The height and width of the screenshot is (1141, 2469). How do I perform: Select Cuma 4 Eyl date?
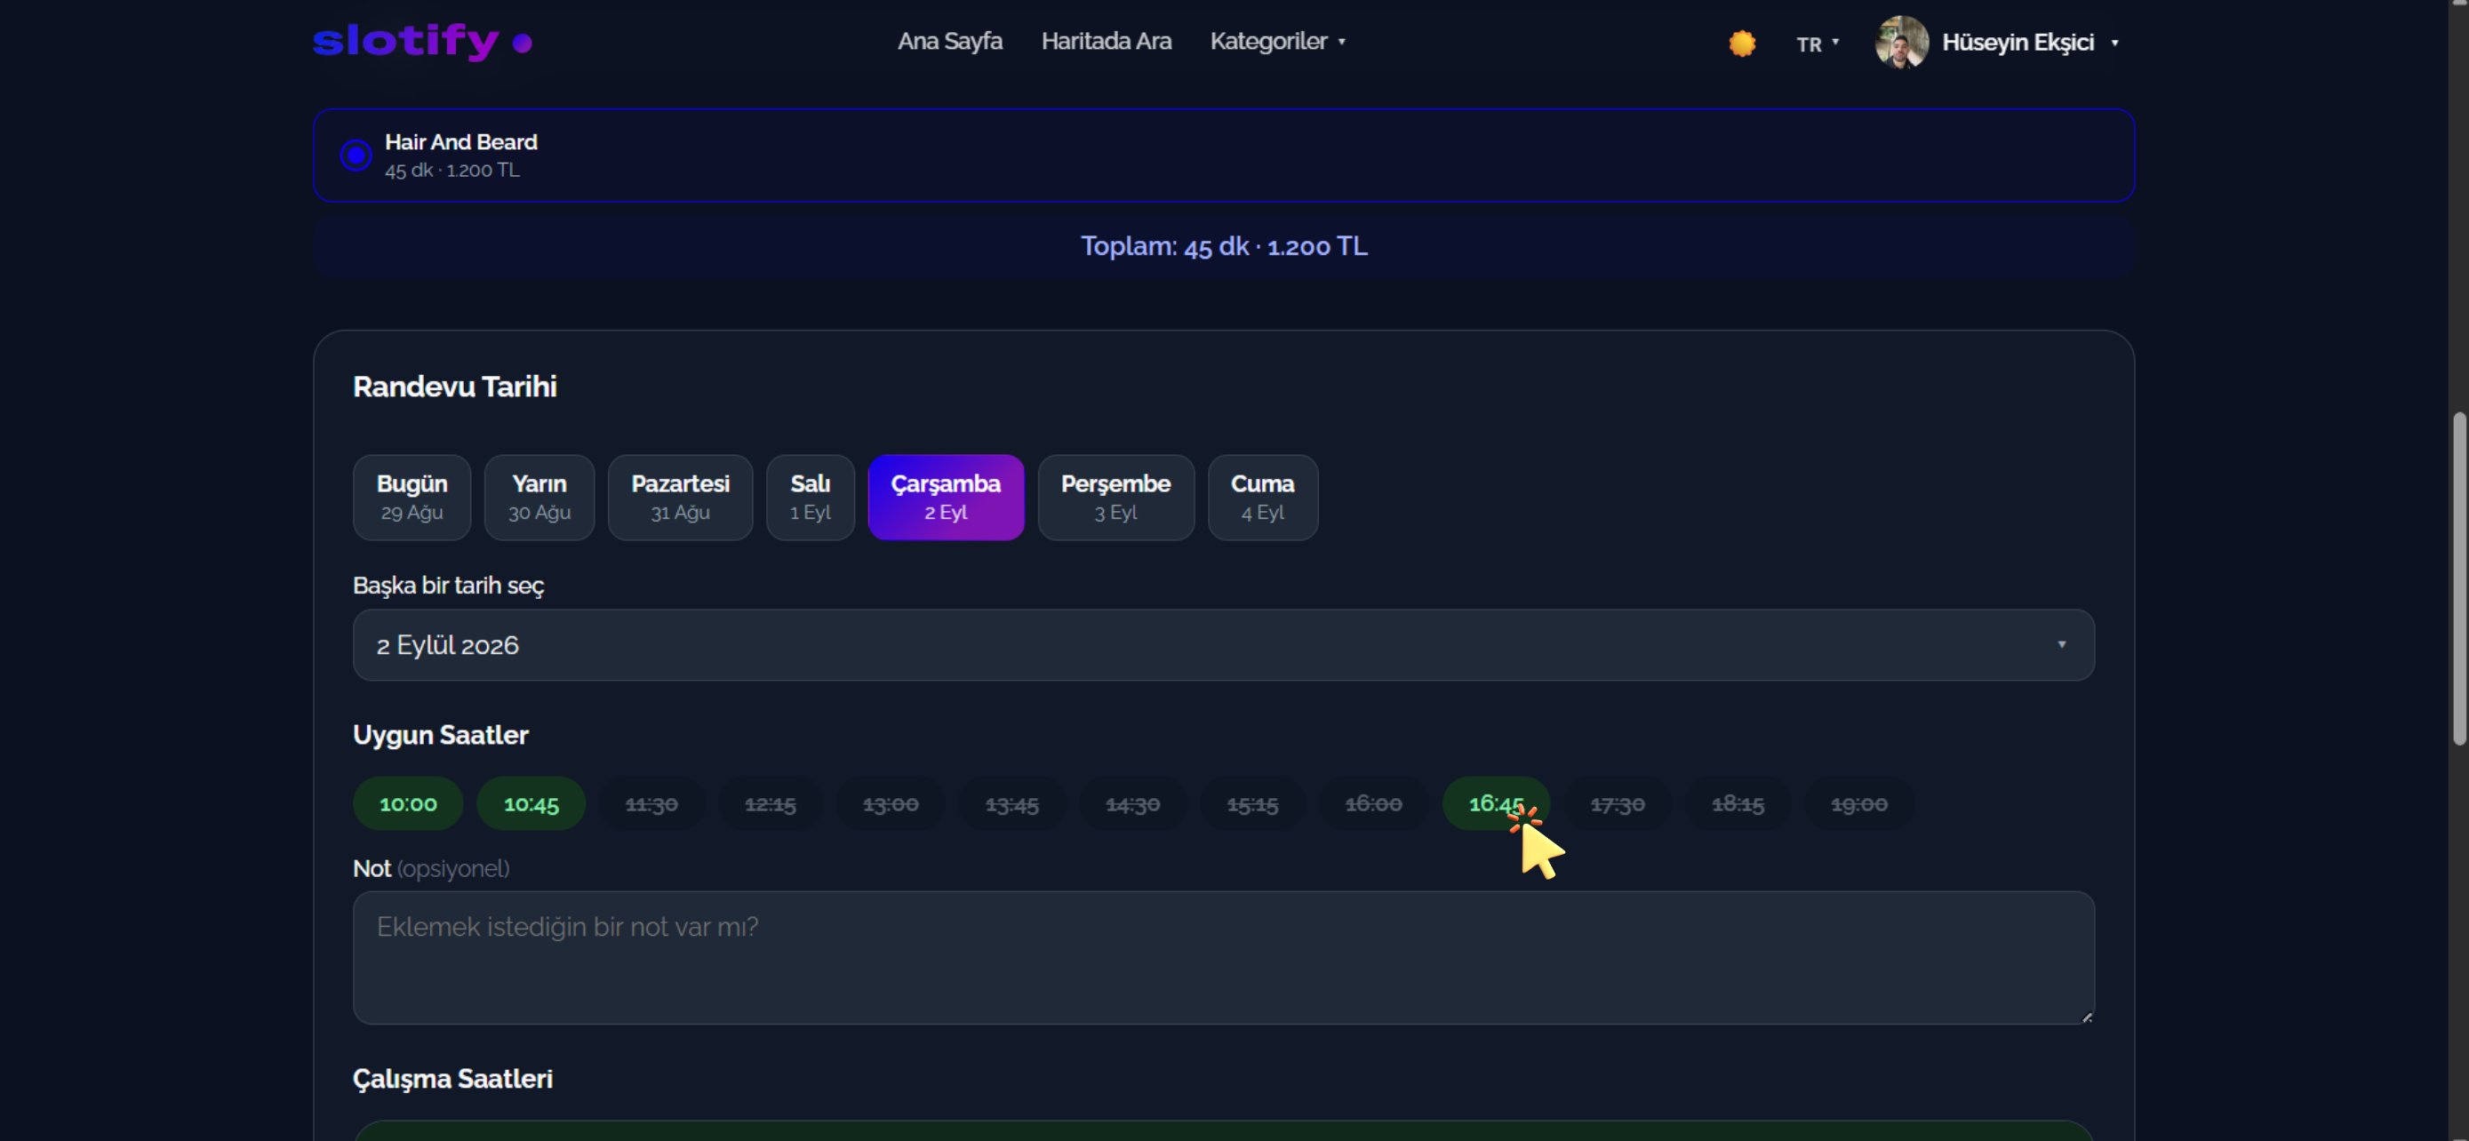1262,498
